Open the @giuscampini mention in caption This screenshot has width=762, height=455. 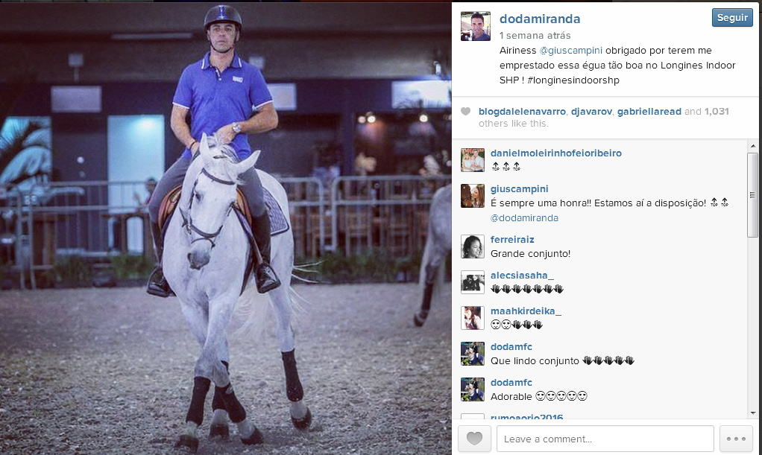[x=570, y=51]
